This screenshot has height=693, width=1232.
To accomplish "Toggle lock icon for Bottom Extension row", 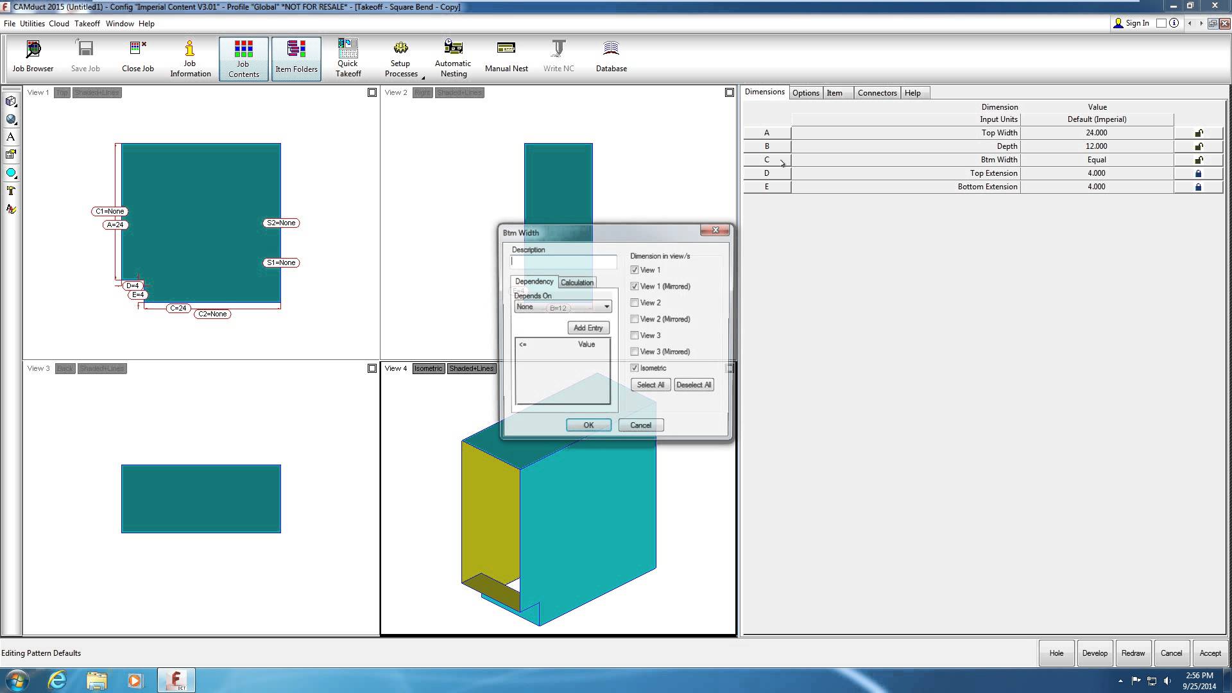I will (1198, 187).
